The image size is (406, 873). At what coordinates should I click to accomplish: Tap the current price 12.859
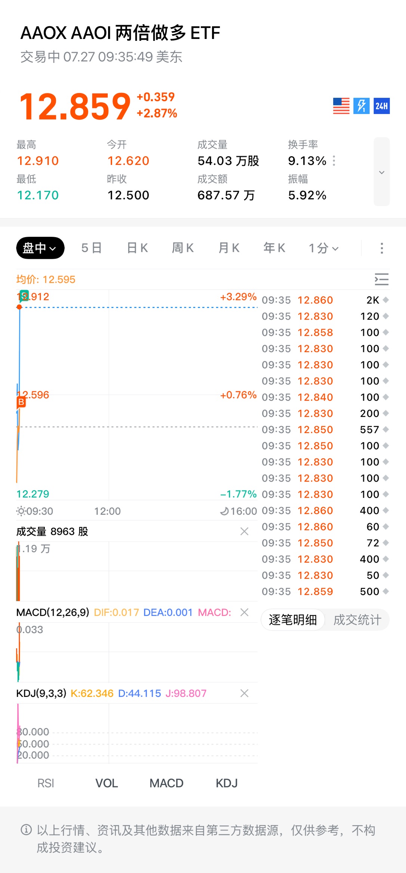[75, 106]
